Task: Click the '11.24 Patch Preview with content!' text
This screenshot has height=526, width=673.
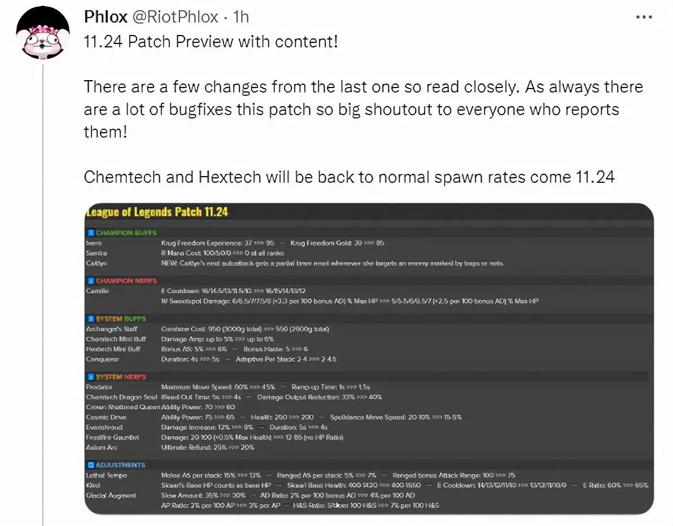Action: pyautogui.click(x=211, y=42)
